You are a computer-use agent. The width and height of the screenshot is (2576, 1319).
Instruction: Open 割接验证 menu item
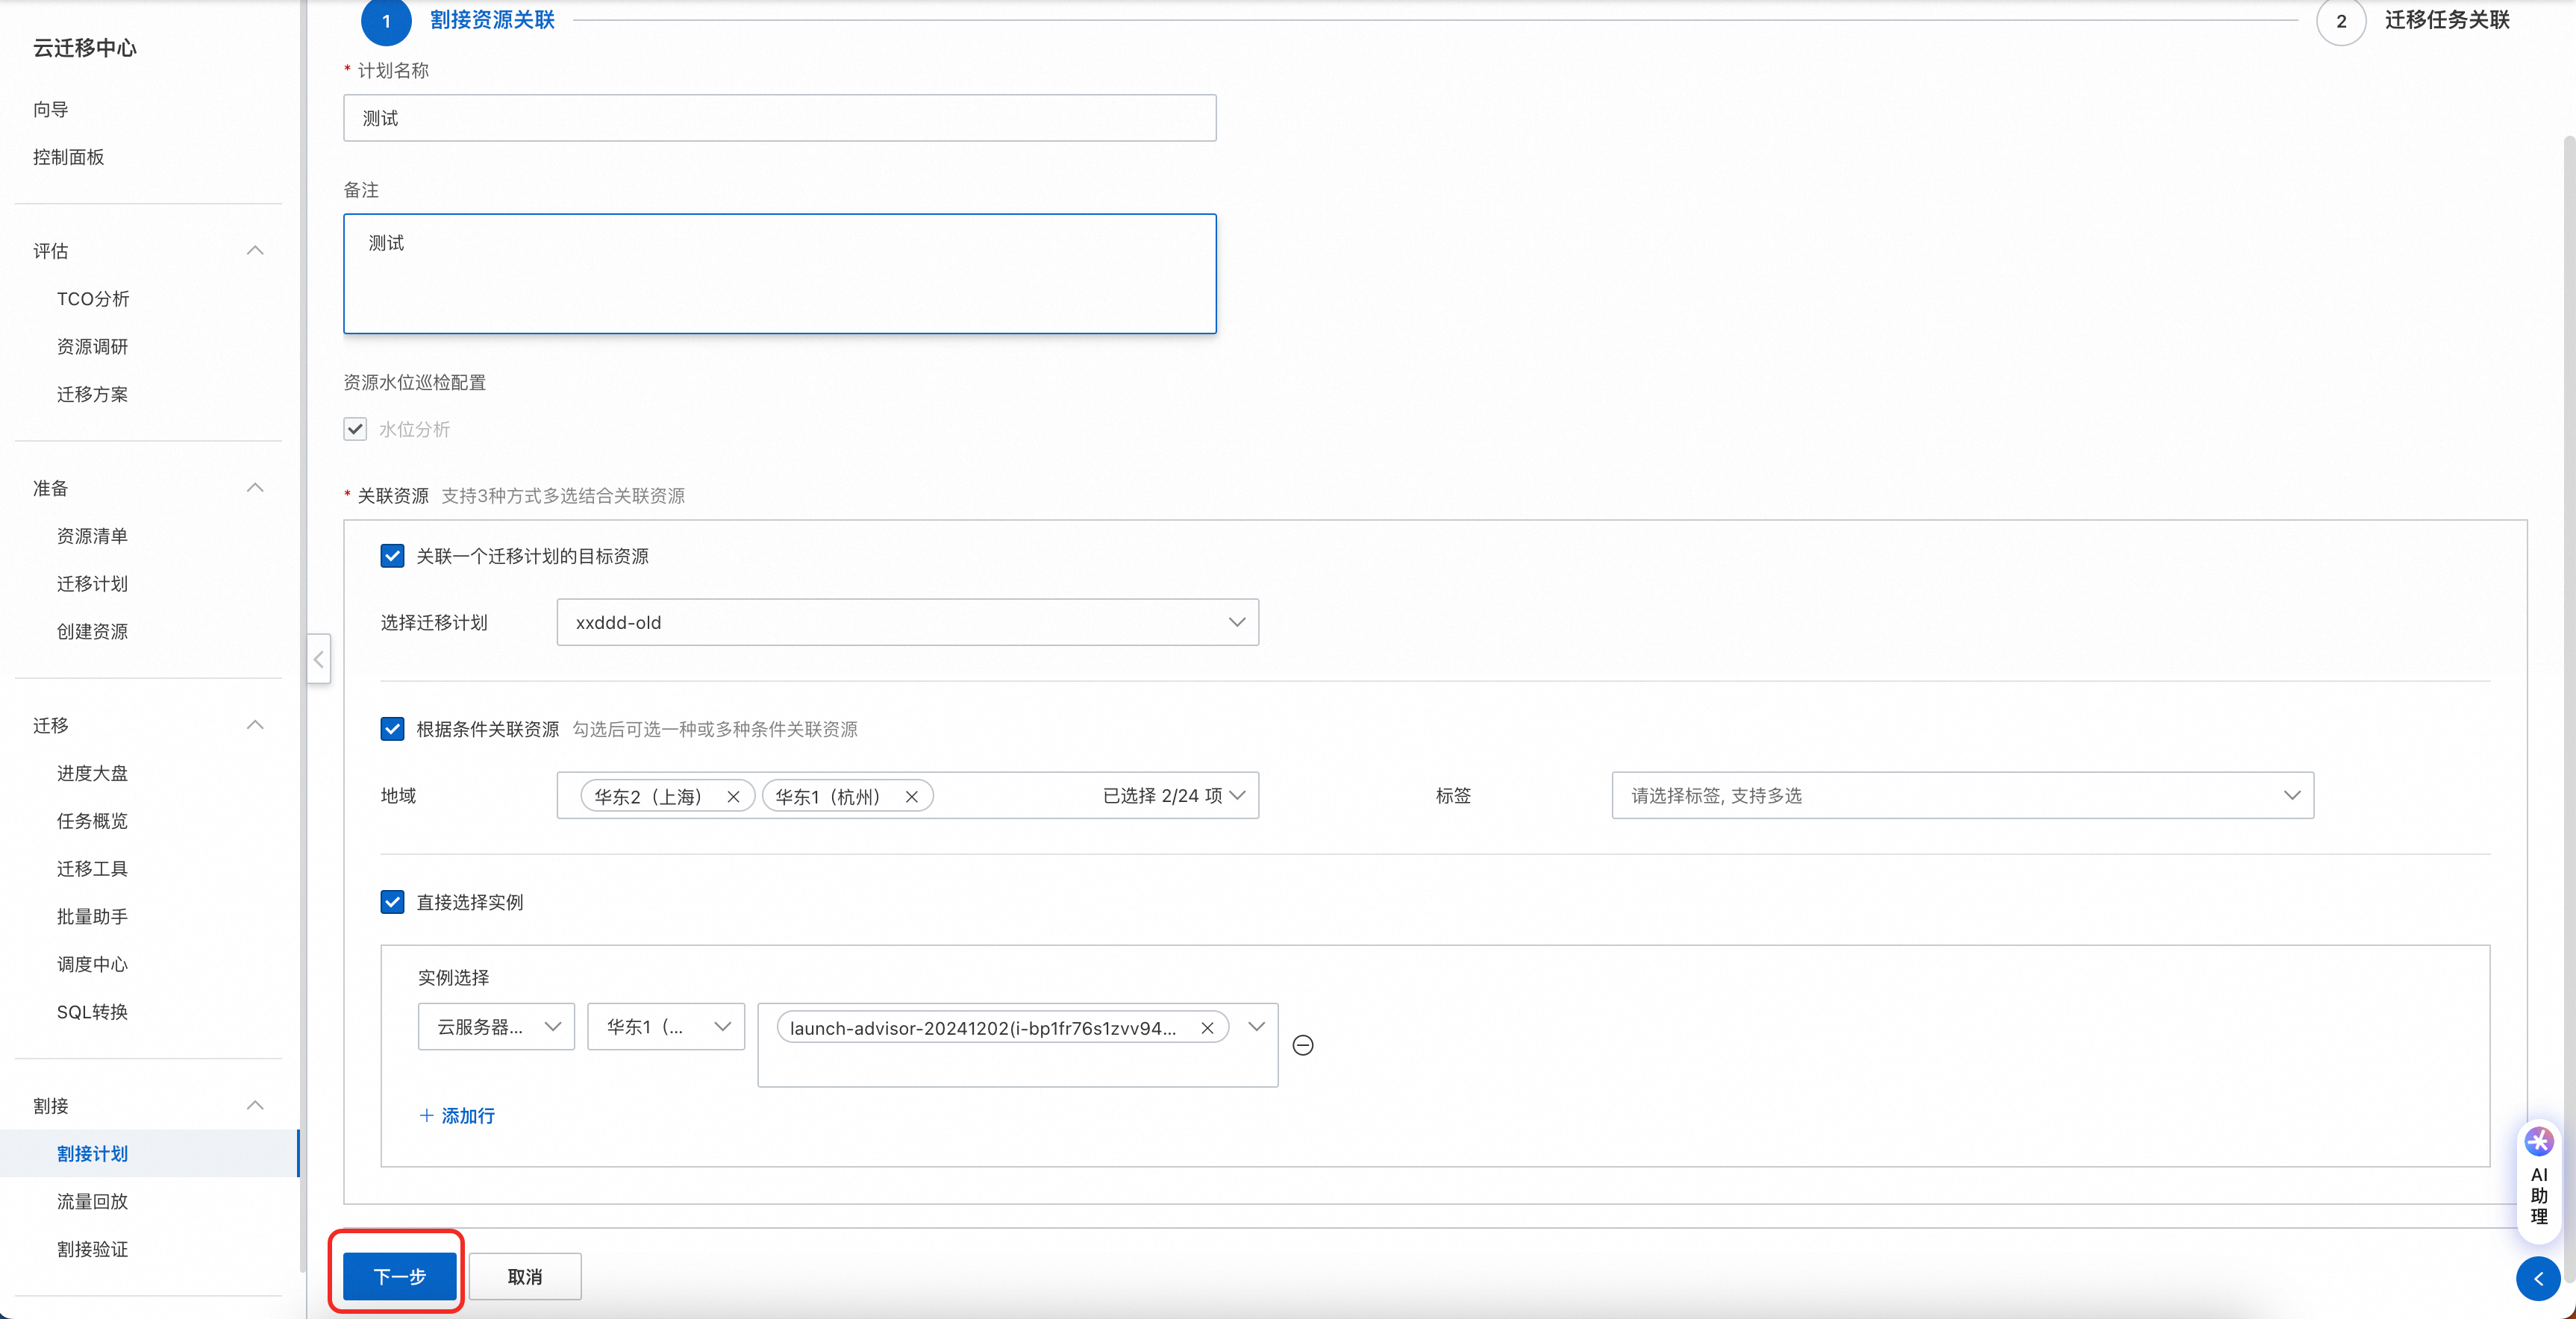pos(92,1249)
